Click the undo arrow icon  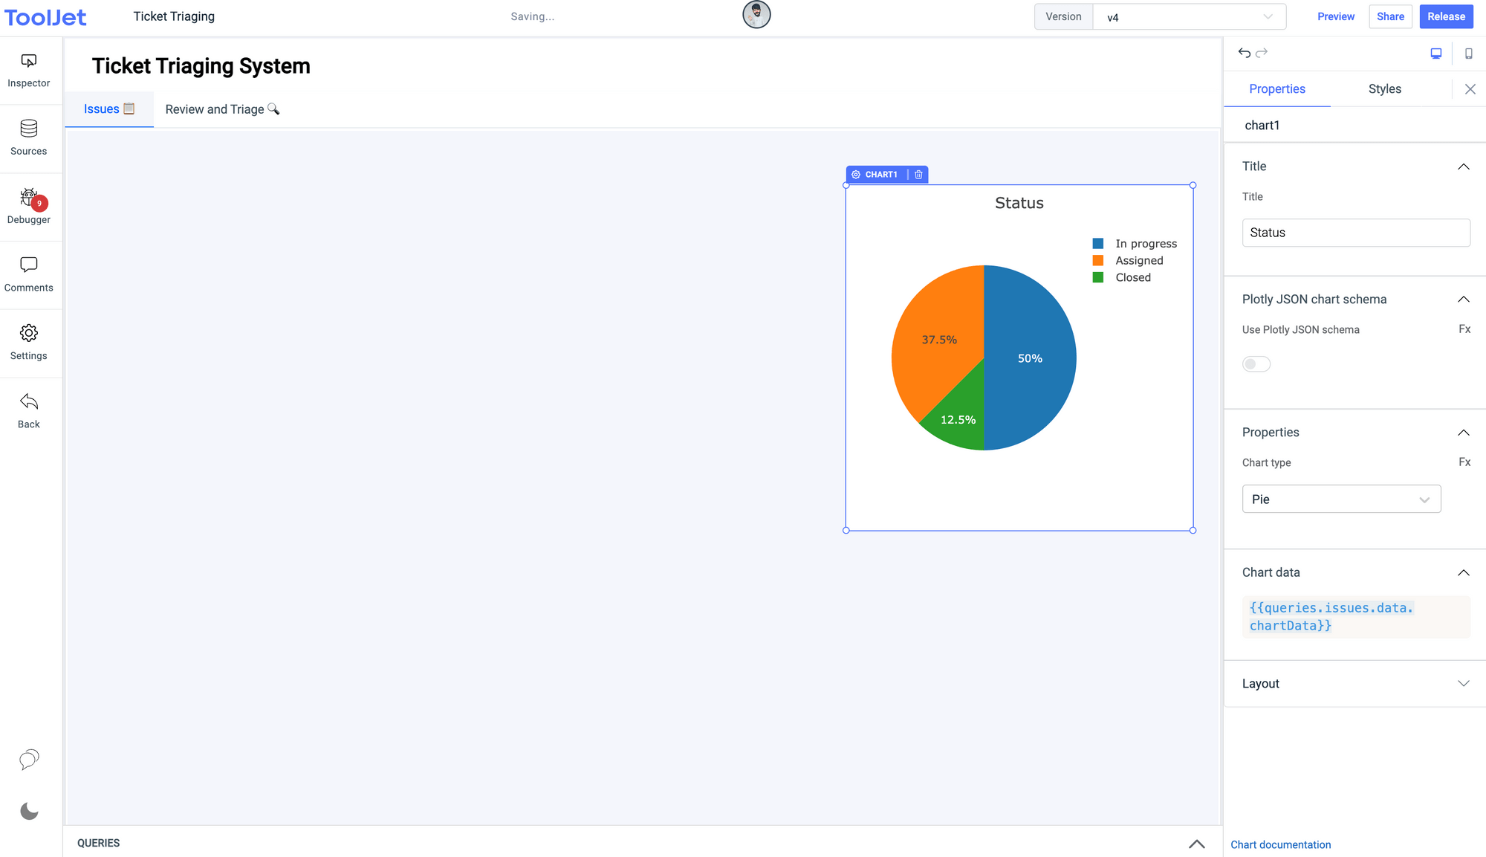(x=1244, y=53)
